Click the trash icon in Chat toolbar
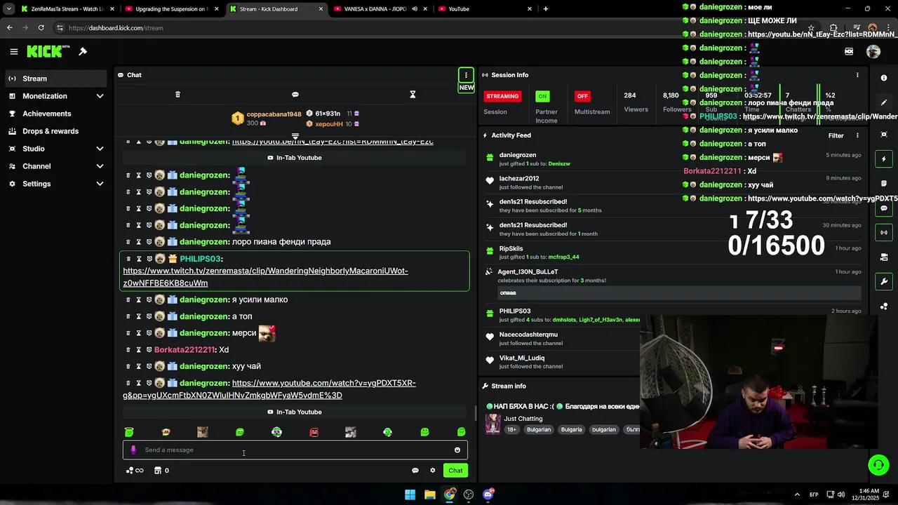898x505 pixels. (x=177, y=95)
